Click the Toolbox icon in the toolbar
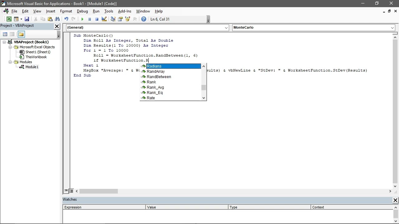 click(x=135, y=19)
